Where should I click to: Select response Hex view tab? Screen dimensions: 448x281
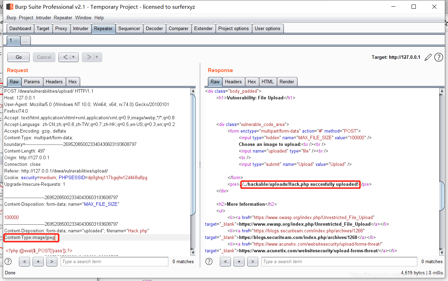point(252,82)
